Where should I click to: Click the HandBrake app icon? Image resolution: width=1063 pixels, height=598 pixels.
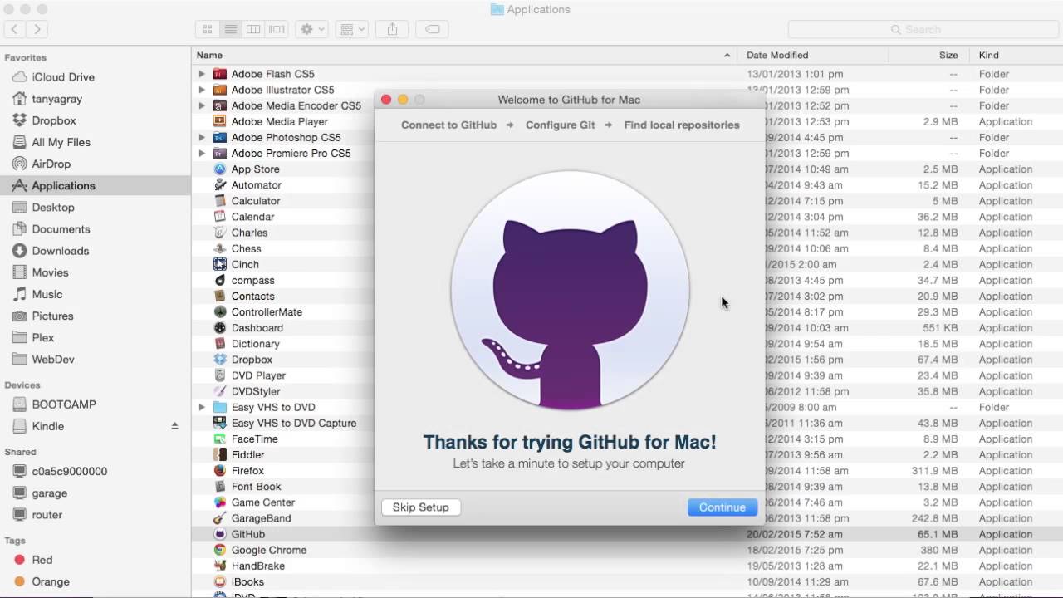(x=220, y=566)
